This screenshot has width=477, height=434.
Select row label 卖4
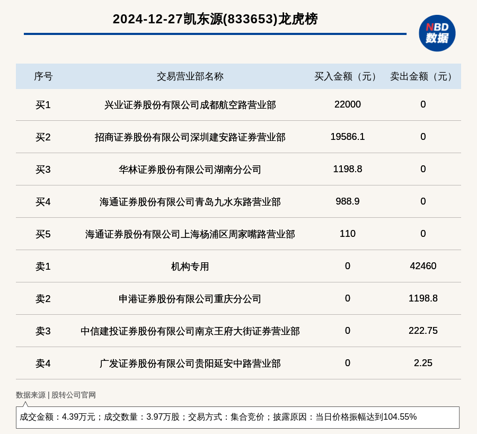coord(43,364)
